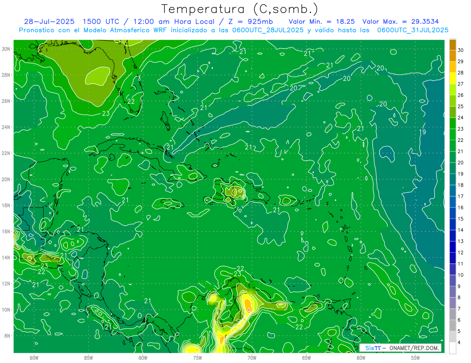Click the '8N' latitude axis label

(7, 336)
